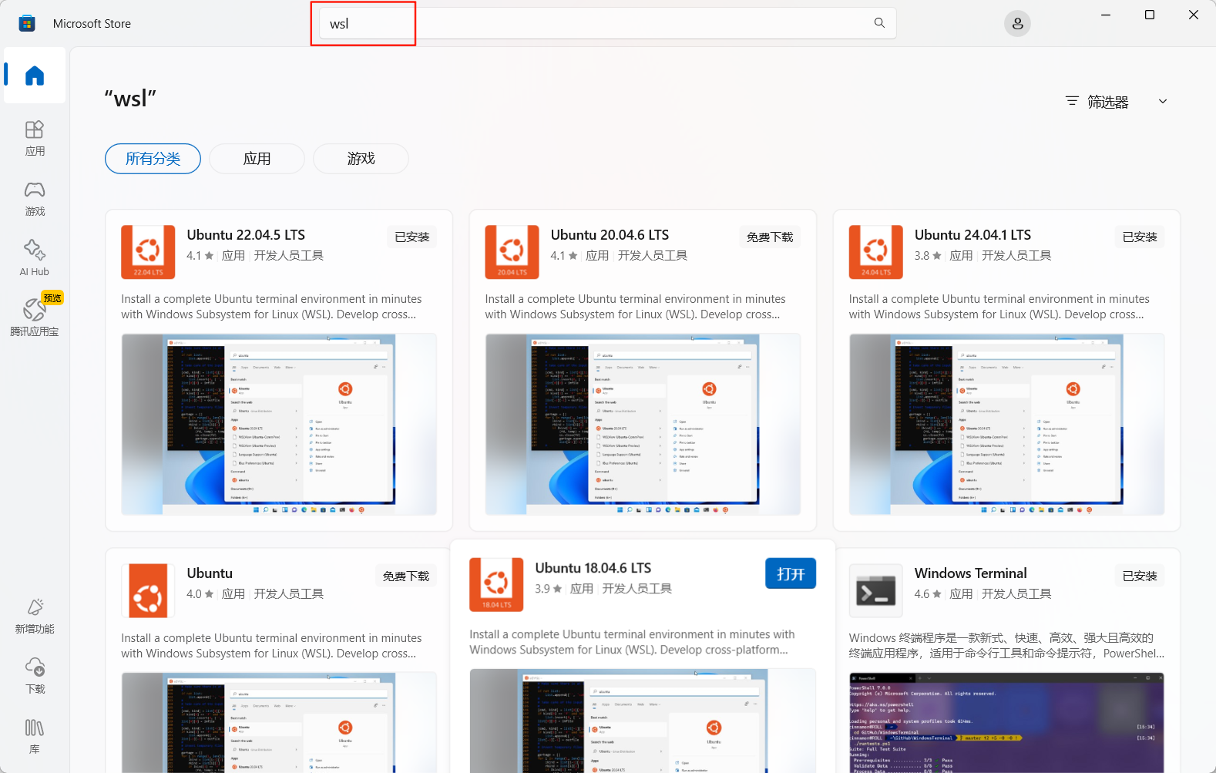This screenshot has width=1216, height=773.
Task: Click the plain Ubuntu app icon
Action: (x=148, y=591)
